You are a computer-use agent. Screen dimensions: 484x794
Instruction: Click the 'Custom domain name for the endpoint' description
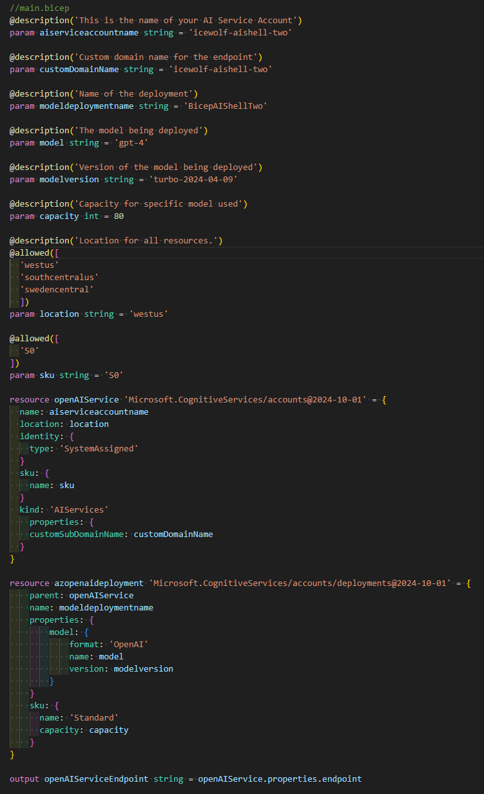pyautogui.click(x=166, y=57)
